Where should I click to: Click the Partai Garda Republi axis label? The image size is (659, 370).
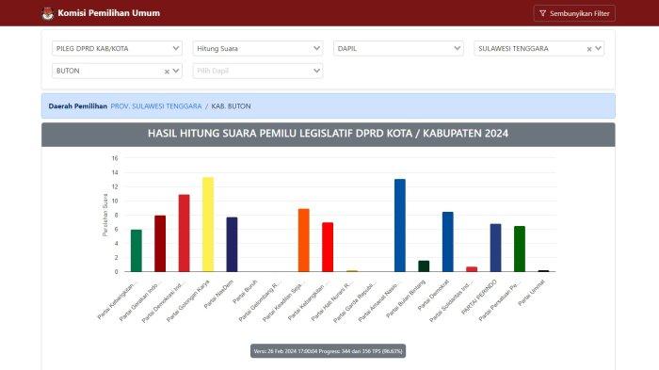354,302
